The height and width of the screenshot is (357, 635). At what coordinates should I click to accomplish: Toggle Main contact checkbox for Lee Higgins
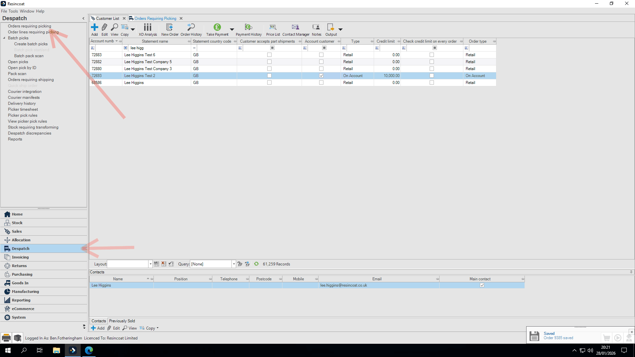click(482, 285)
